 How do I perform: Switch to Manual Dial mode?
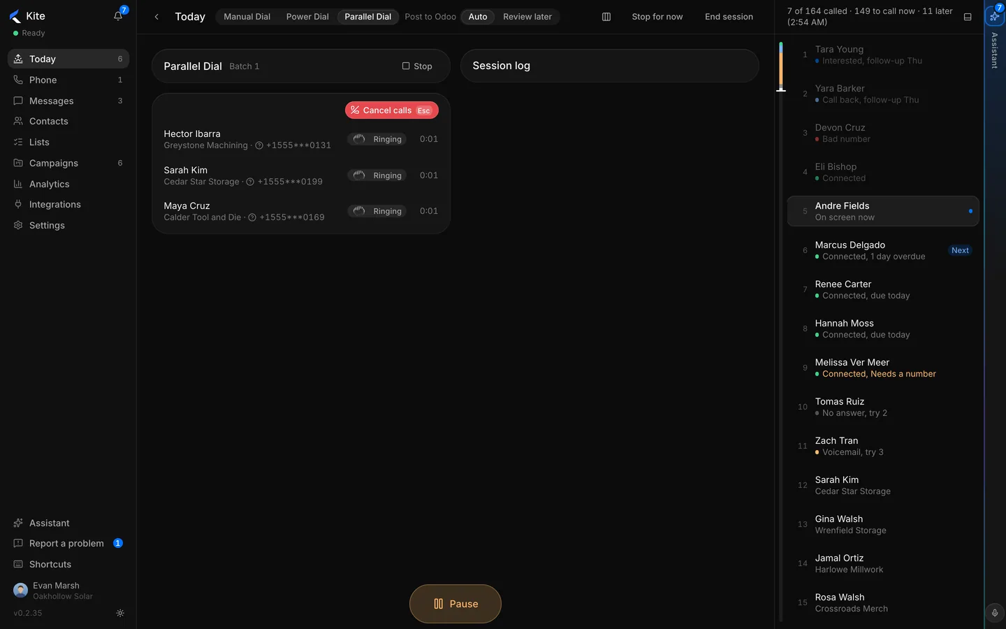click(247, 17)
